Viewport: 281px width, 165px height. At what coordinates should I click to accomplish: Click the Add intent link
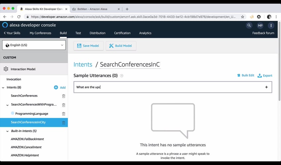[x=63, y=87]
